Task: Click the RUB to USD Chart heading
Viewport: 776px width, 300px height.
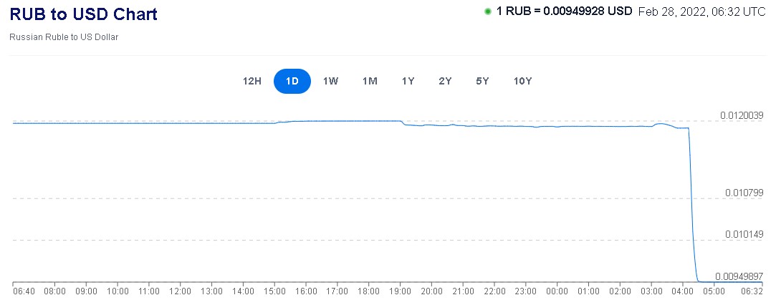Action: coord(83,14)
